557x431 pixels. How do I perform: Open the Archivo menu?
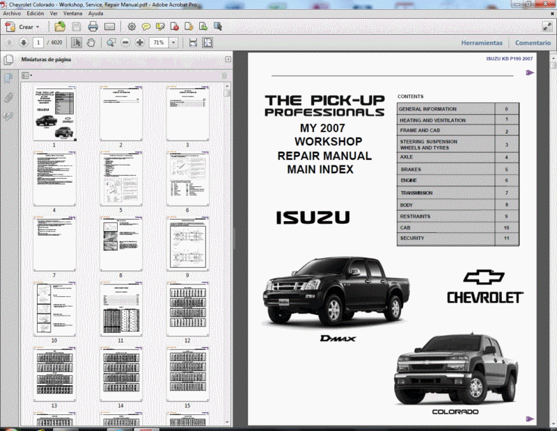(x=12, y=13)
